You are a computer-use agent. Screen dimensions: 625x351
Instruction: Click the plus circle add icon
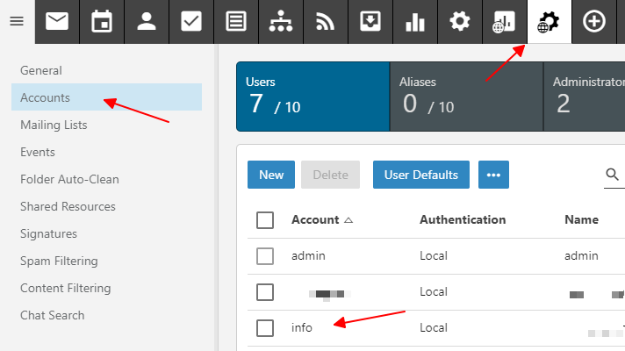point(594,22)
